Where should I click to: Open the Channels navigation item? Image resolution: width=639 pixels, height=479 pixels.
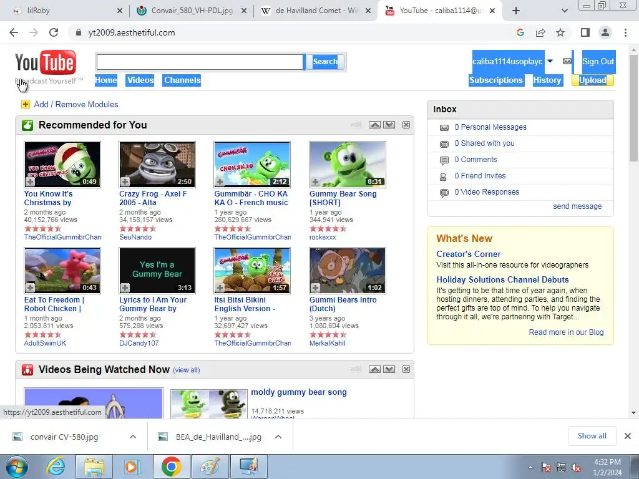(x=182, y=80)
